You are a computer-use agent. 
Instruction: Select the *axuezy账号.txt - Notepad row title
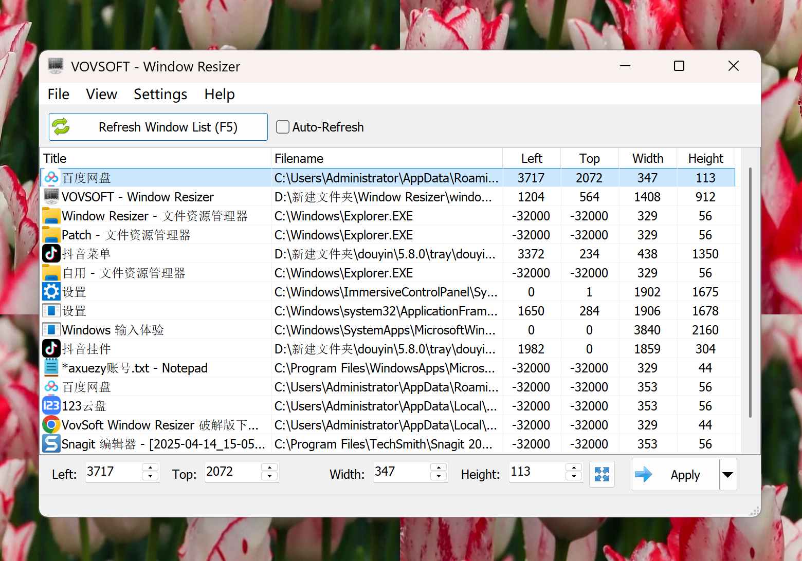[x=135, y=368]
